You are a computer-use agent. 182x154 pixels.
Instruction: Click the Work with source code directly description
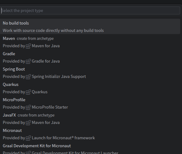(x=53, y=30)
